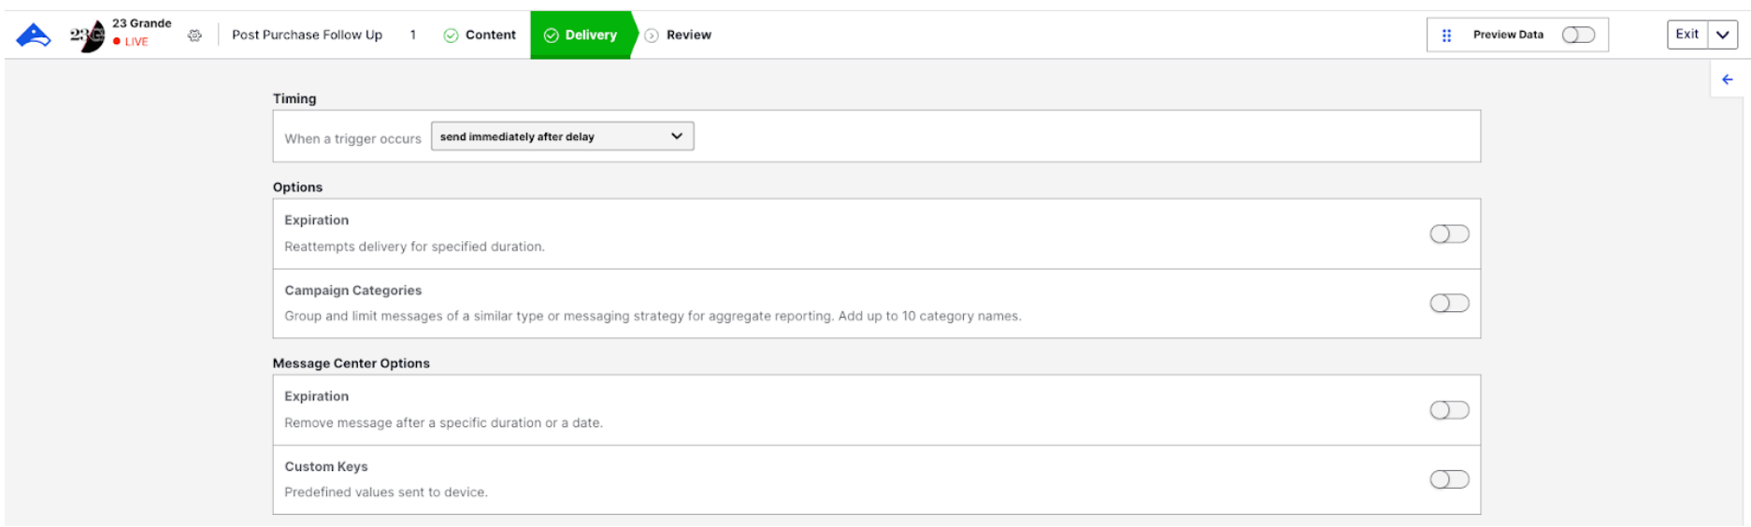
Task: Click the Preview Data grid dots icon
Action: 1446,36
